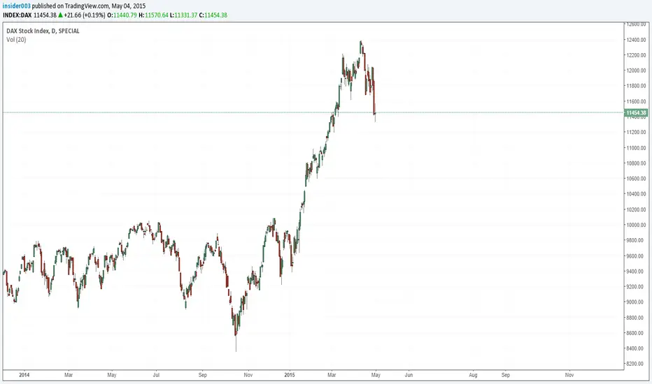Click the Jun label on time axis
Screen dimensions: 652x384
(x=409, y=375)
